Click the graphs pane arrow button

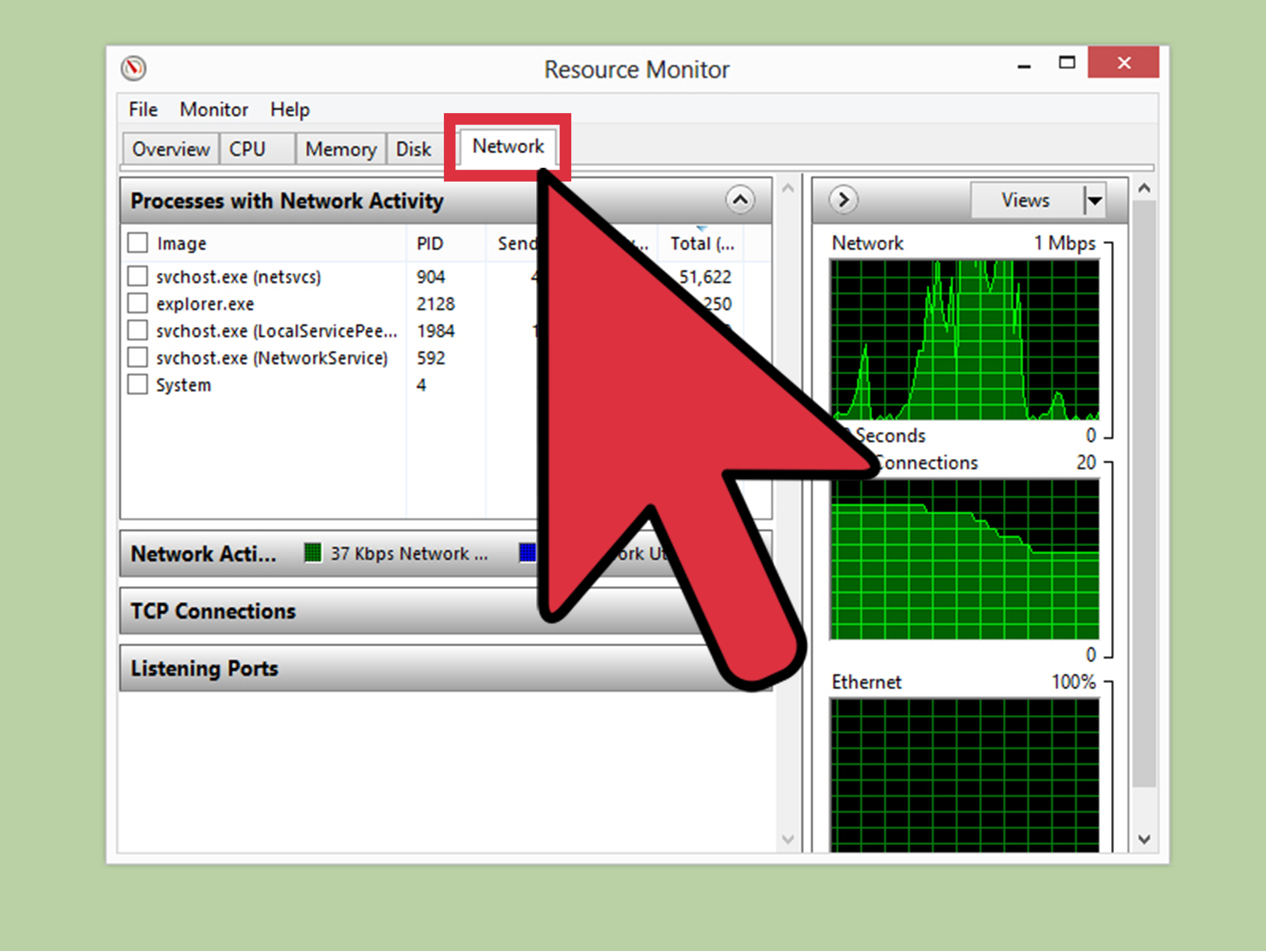843,200
